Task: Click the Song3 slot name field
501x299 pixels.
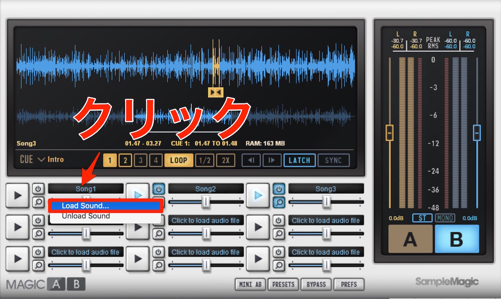Action: pos(326,189)
